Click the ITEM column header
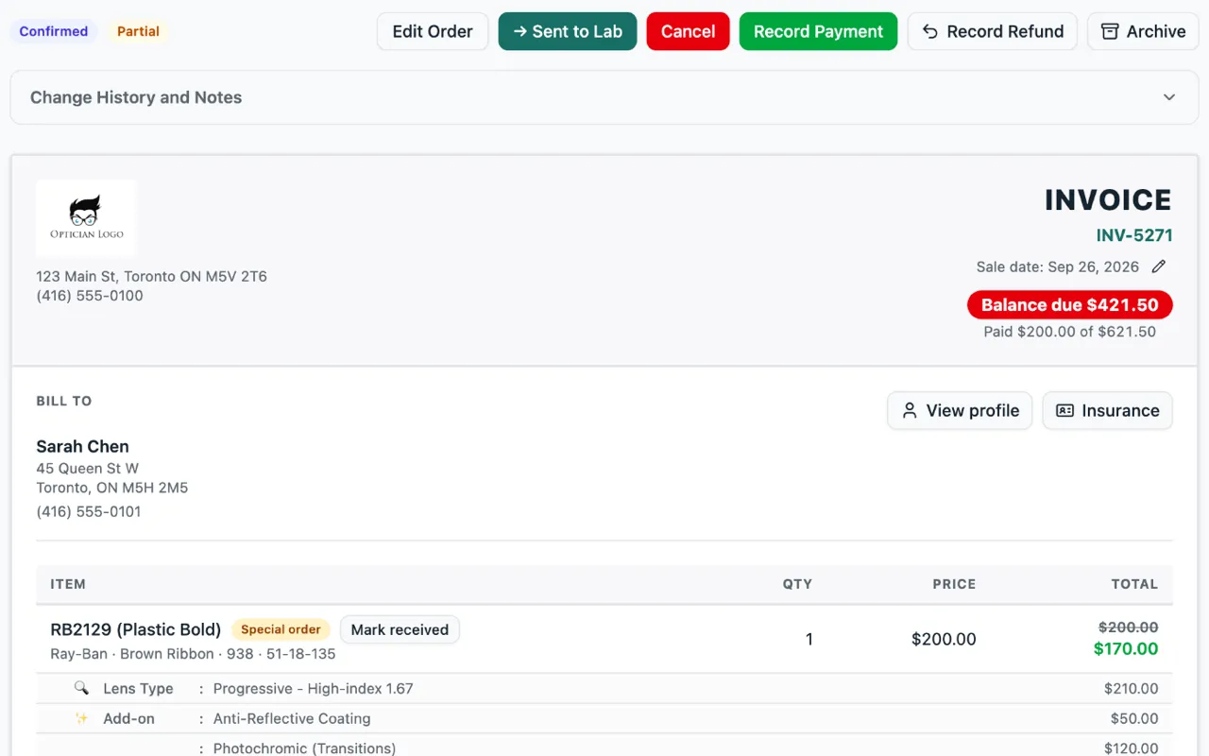This screenshot has width=1209, height=756. click(68, 584)
